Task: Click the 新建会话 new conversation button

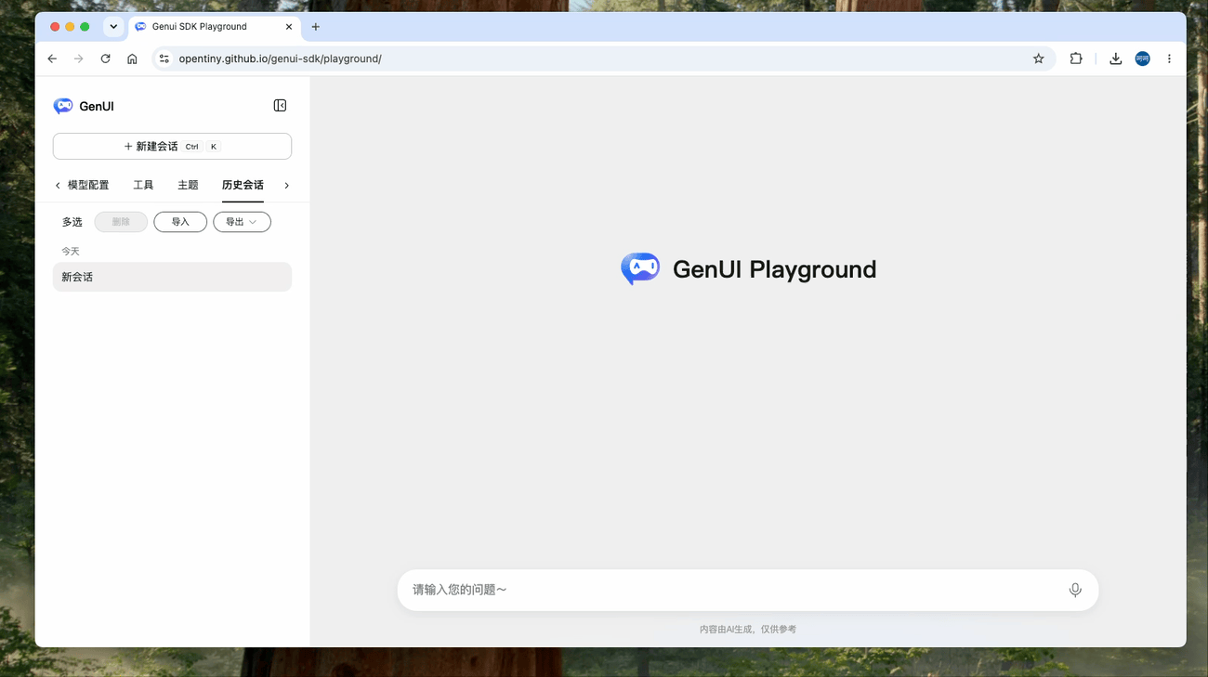Action: (172, 147)
